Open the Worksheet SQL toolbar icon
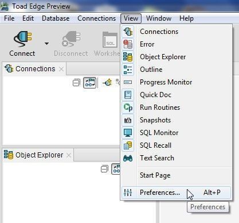The height and width of the screenshot is (223, 239). (x=110, y=40)
